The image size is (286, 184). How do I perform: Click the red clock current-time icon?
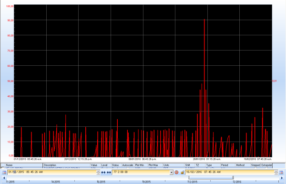click(x=176, y=173)
